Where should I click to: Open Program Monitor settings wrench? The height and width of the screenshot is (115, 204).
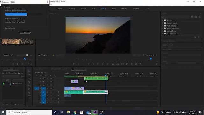point(144,55)
